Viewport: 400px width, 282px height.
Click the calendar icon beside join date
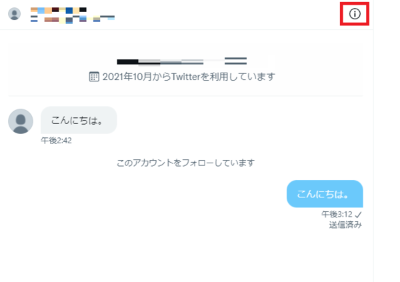pyautogui.click(x=94, y=77)
